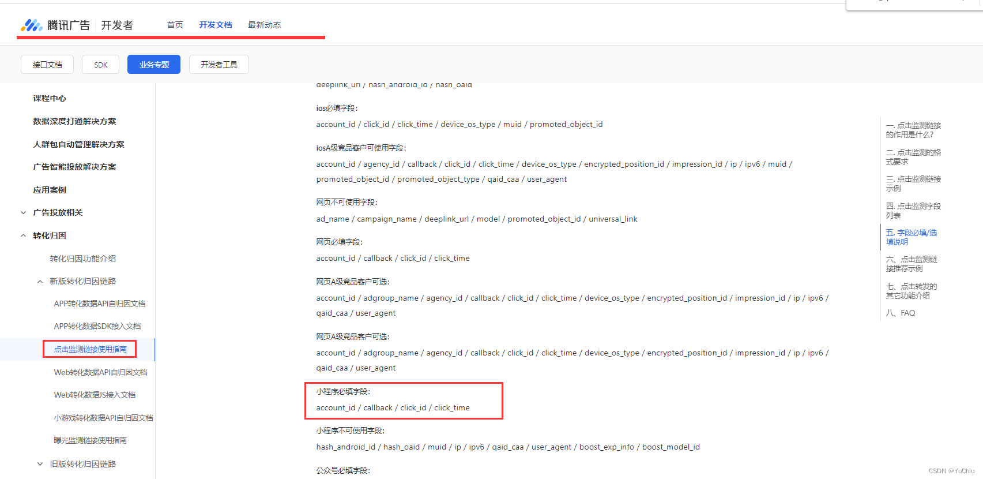Select 点击监测链接使用指南 in sidebar
The width and height of the screenshot is (983, 479).
tap(90, 349)
